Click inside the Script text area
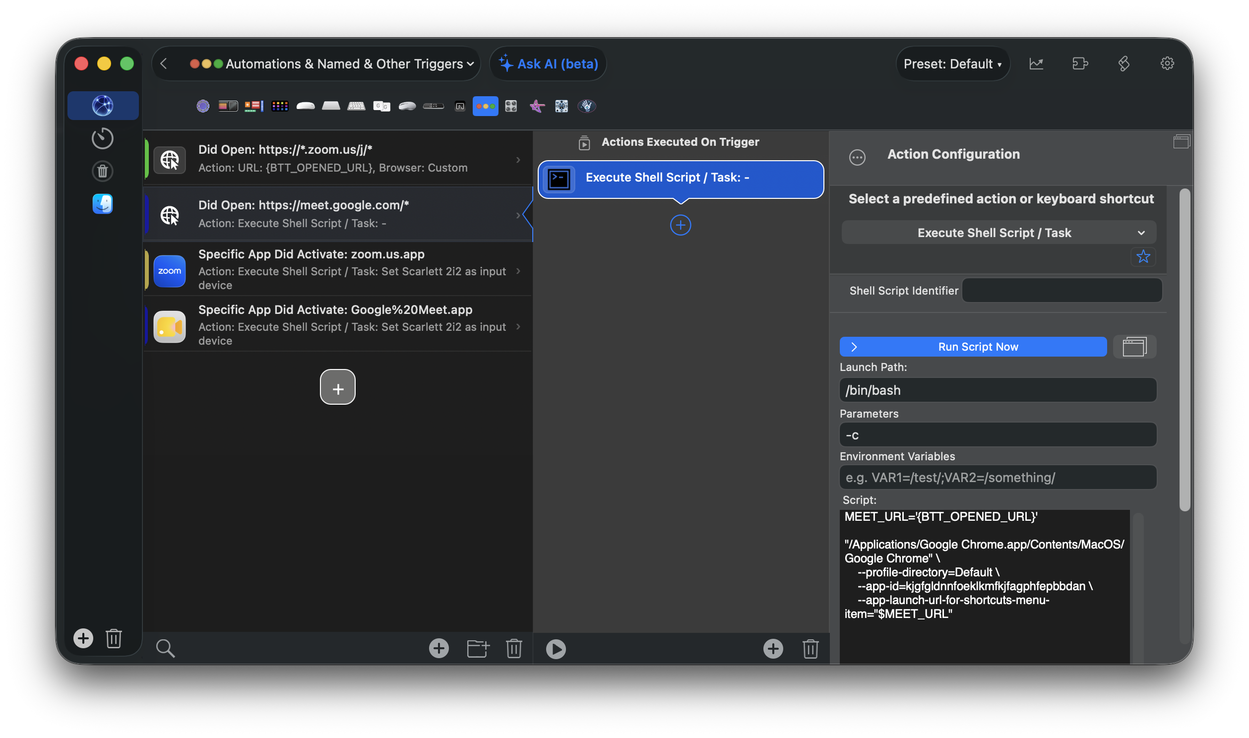1249x738 pixels. point(984,587)
